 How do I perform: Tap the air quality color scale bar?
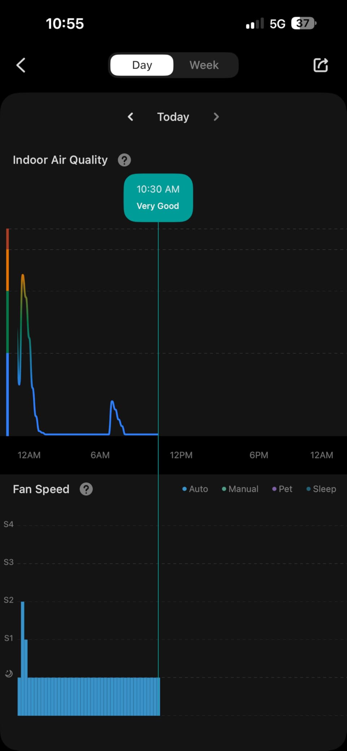[8, 332]
